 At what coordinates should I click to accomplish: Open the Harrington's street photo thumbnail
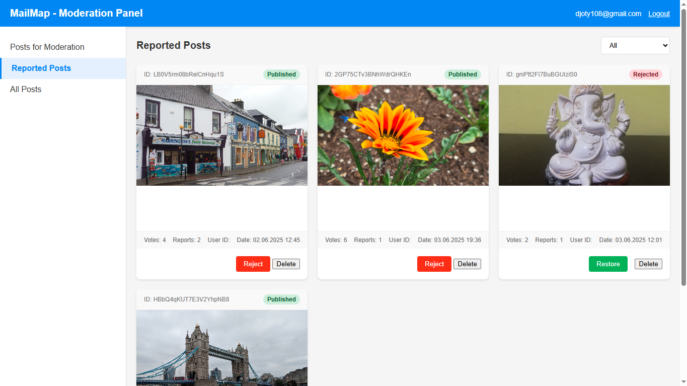click(x=222, y=135)
